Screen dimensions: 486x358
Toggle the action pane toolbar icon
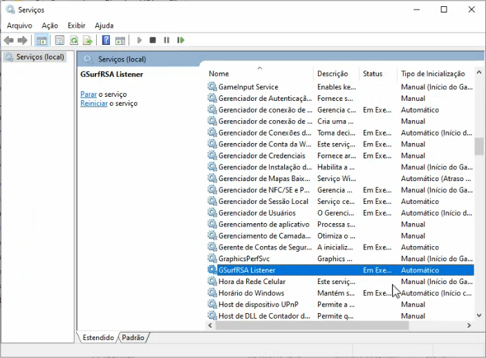point(120,40)
